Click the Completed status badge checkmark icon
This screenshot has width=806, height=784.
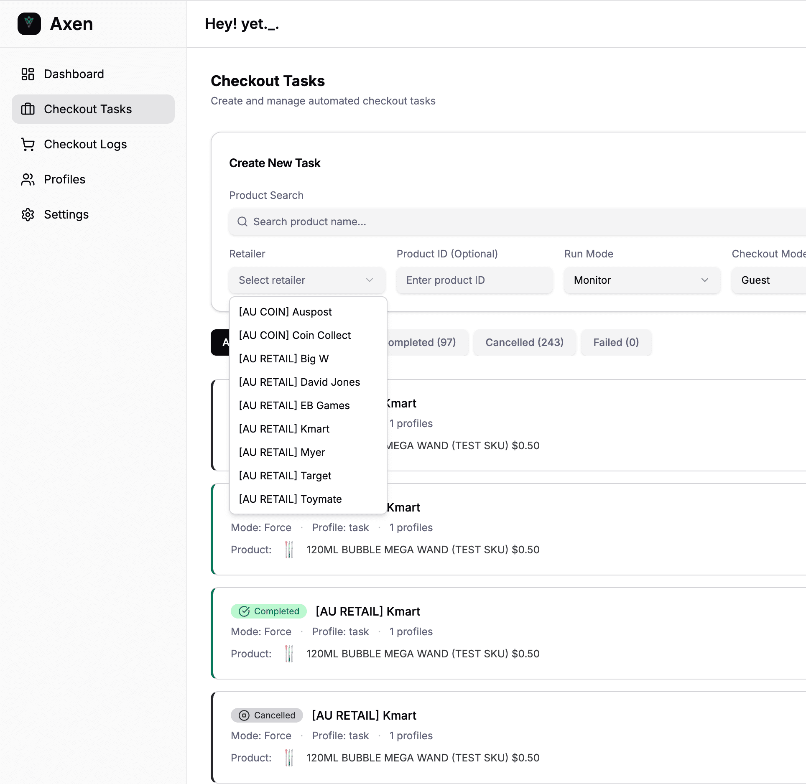coord(244,611)
